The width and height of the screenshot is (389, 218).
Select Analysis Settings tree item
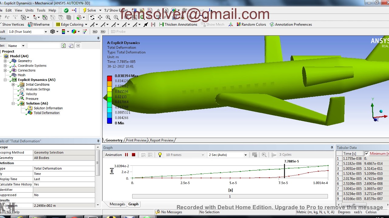38,89
